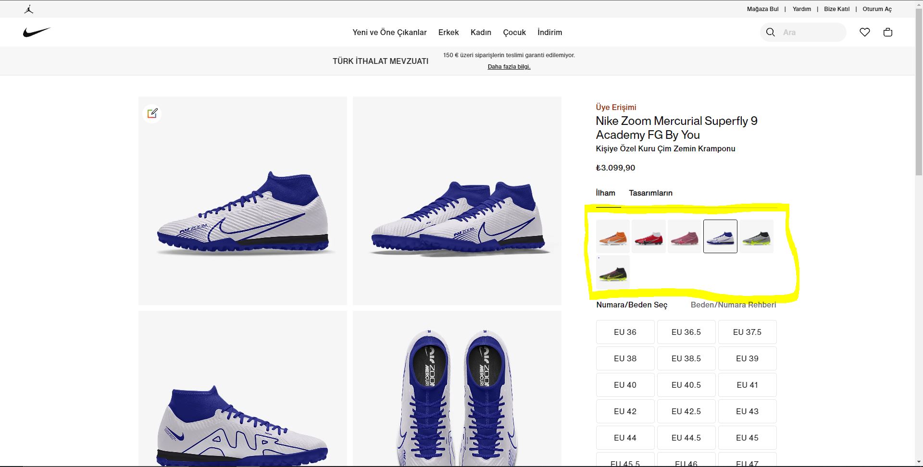Select the orange shoe design swatch
The image size is (923, 467).
(613, 236)
